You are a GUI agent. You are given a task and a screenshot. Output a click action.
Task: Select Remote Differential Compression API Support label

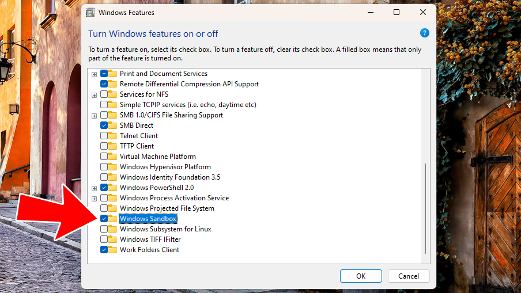coord(189,84)
